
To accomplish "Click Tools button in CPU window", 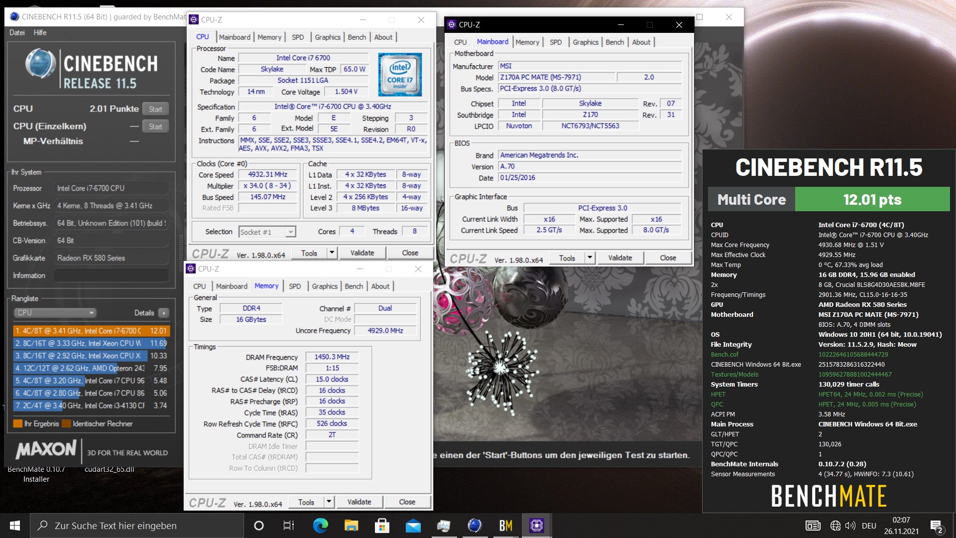I will 309,253.
